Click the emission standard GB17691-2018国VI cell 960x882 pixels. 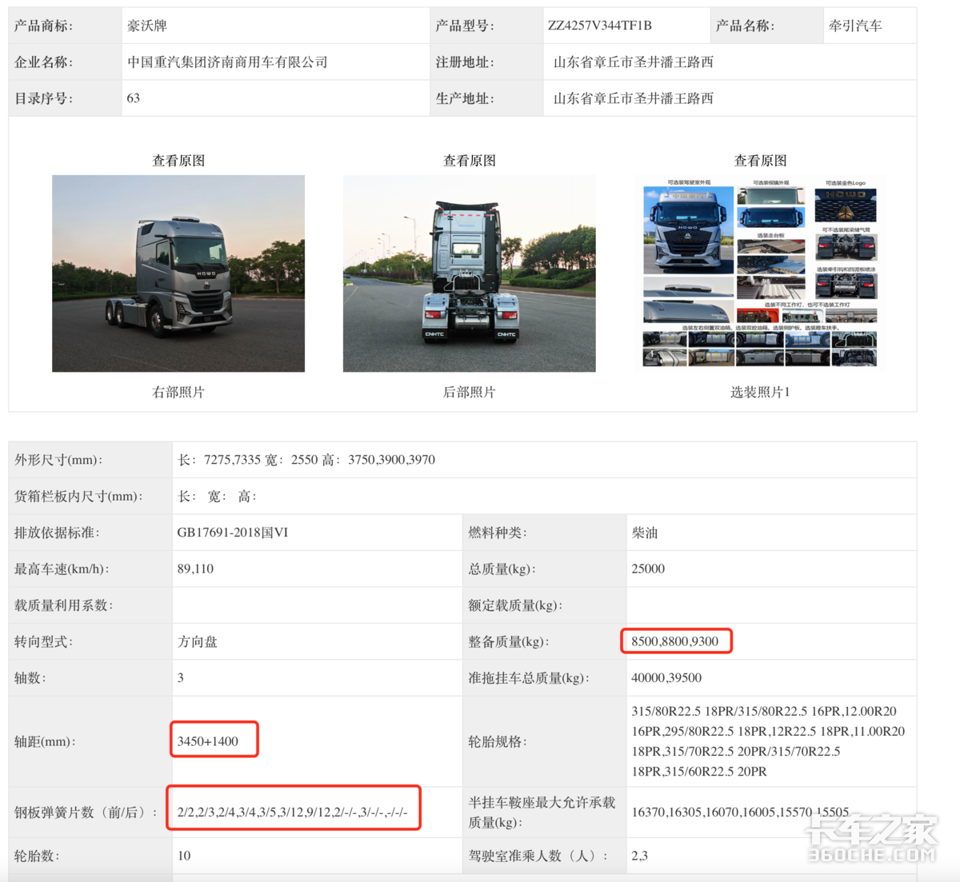(317, 533)
